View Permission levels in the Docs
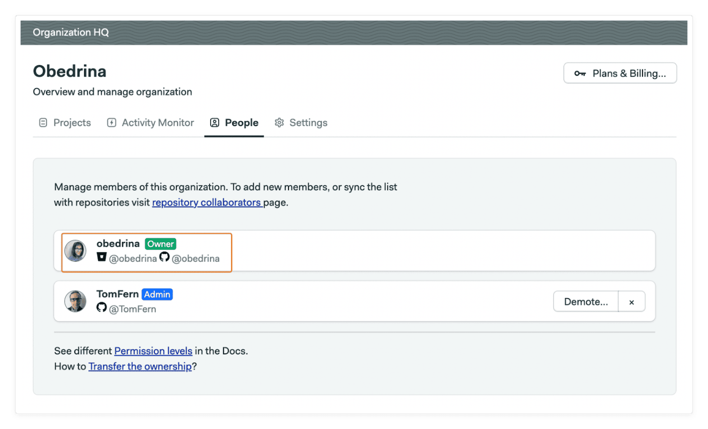Screen dimensions: 708x429 point(153,351)
